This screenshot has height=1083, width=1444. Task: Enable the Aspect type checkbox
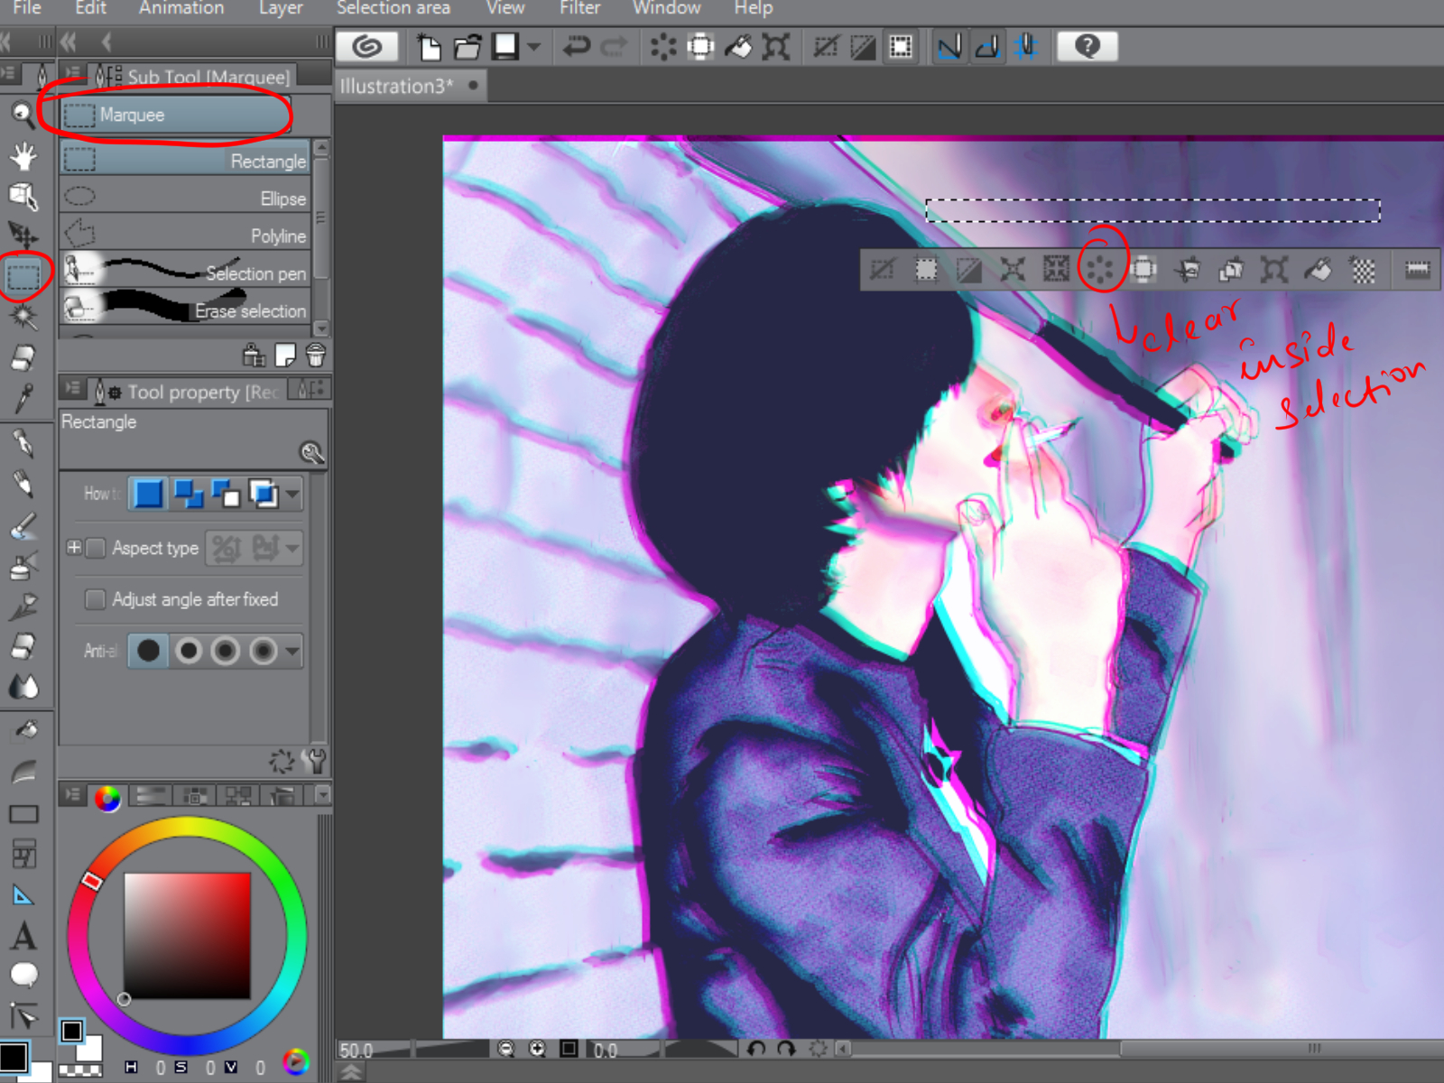[96, 548]
